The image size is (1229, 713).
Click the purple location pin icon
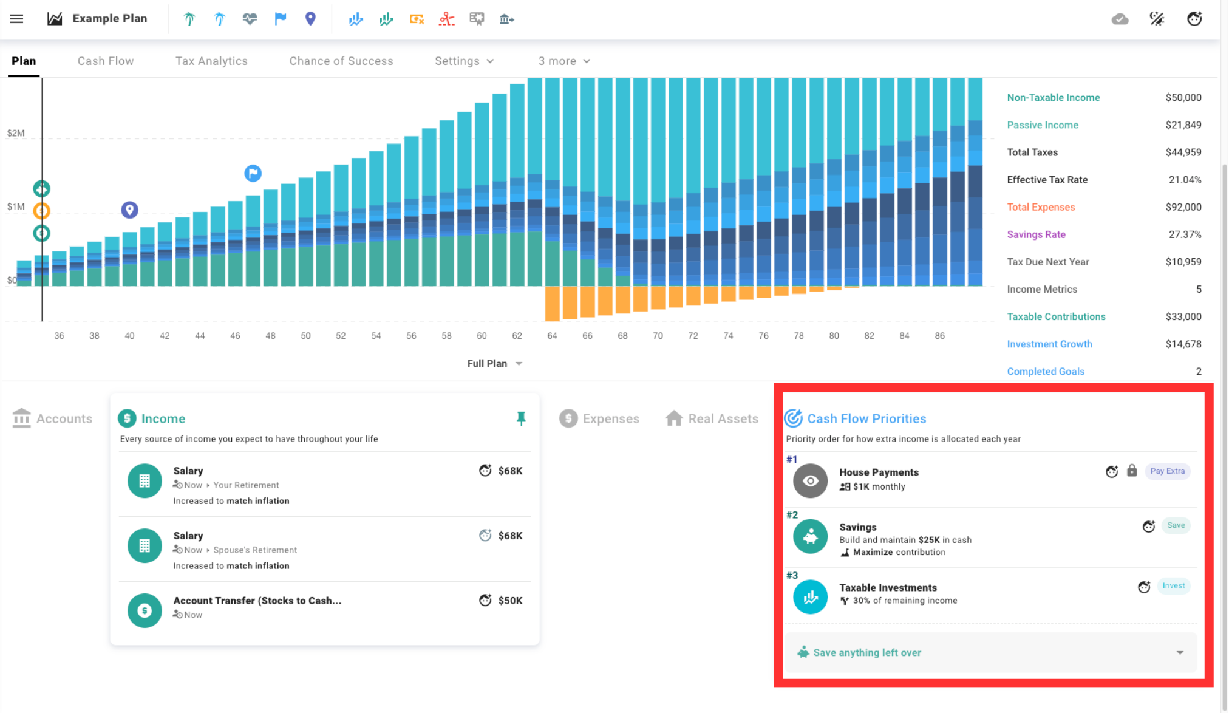[x=310, y=18]
